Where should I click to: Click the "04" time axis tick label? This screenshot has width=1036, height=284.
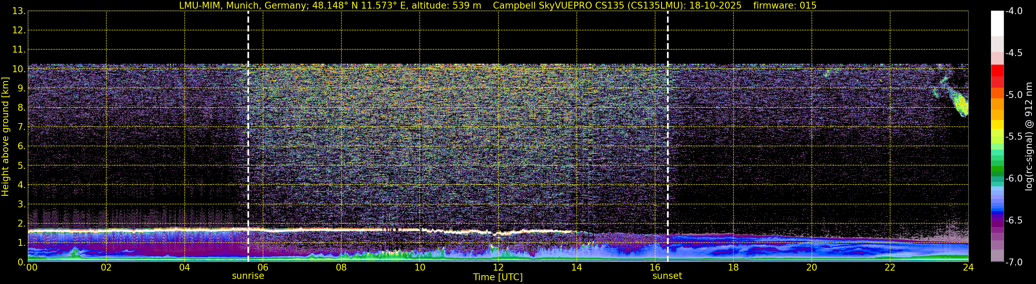185,267
